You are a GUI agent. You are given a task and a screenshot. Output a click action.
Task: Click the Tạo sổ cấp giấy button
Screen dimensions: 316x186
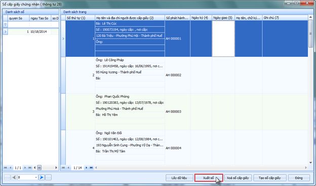(269, 178)
